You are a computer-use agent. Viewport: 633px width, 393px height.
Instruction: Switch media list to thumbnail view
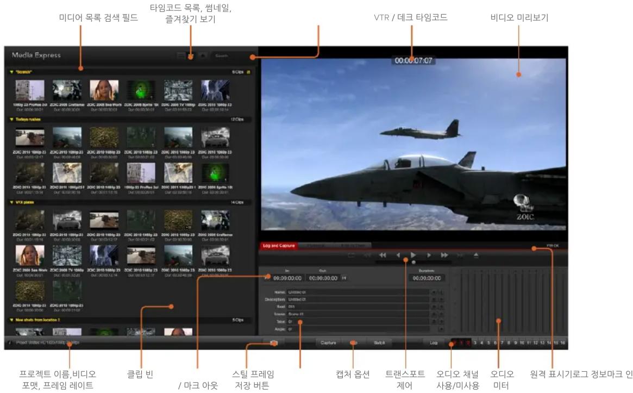coord(191,56)
